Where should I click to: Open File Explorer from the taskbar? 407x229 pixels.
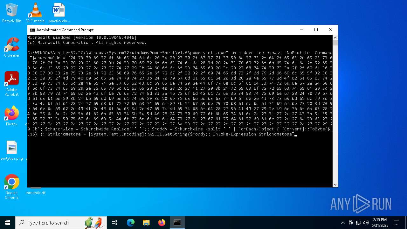(x=146, y=223)
